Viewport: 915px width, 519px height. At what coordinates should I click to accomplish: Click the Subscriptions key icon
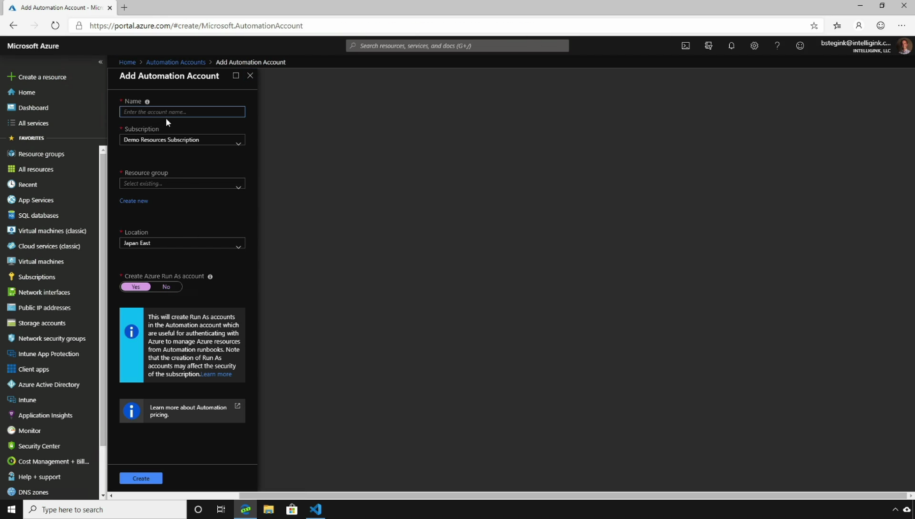pyautogui.click(x=11, y=276)
